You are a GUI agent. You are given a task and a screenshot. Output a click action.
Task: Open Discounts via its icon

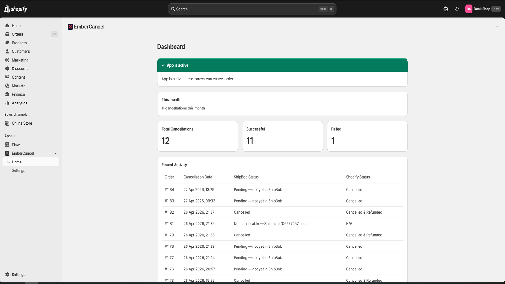7,68
